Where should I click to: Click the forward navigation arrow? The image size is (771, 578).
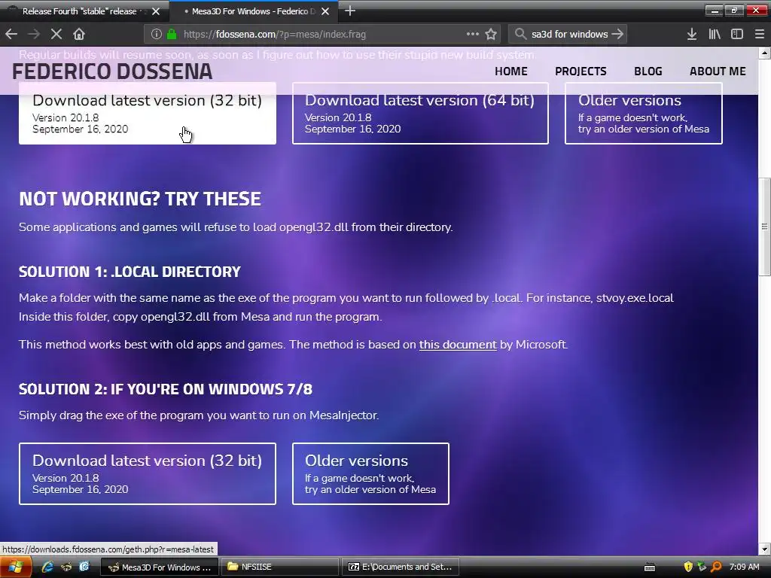tap(33, 34)
